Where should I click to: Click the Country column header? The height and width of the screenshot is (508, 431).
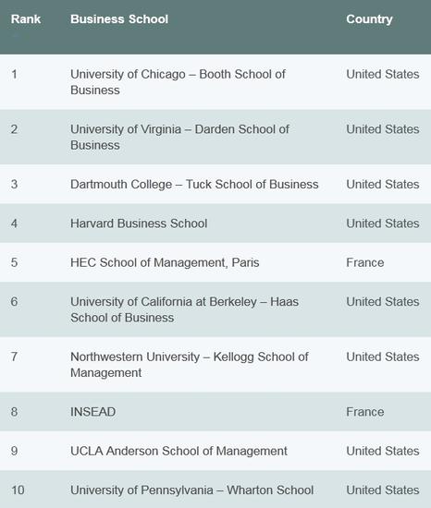pyautogui.click(x=369, y=19)
